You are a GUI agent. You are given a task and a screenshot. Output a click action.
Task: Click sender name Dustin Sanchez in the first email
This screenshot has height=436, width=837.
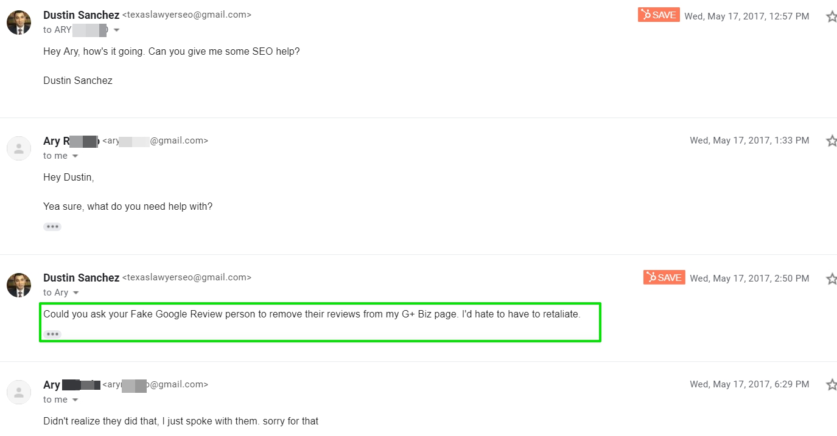(x=81, y=15)
